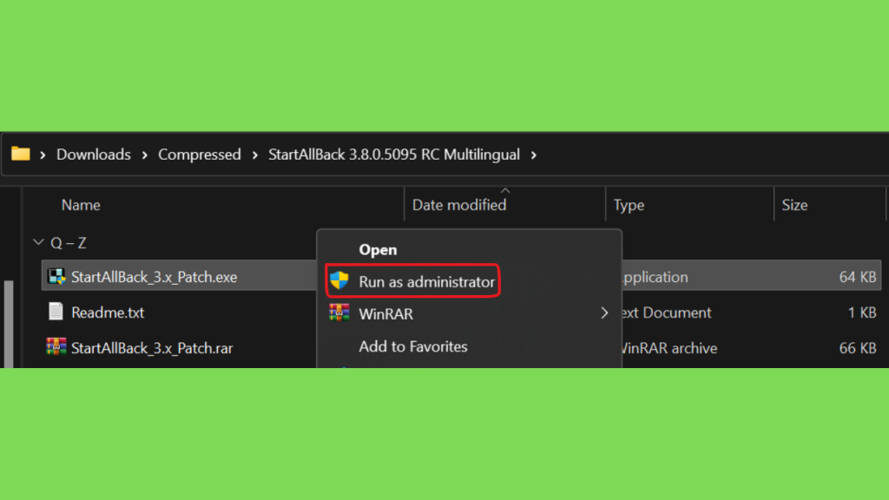The width and height of the screenshot is (889, 500).
Task: Click the left pane scrollbar thumb
Action: point(9,324)
